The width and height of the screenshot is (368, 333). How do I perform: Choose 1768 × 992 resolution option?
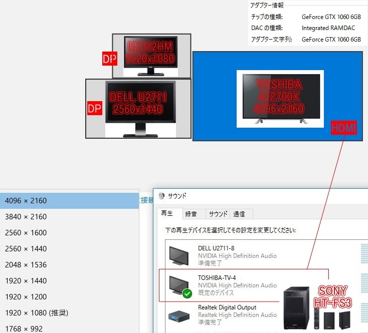(70, 328)
